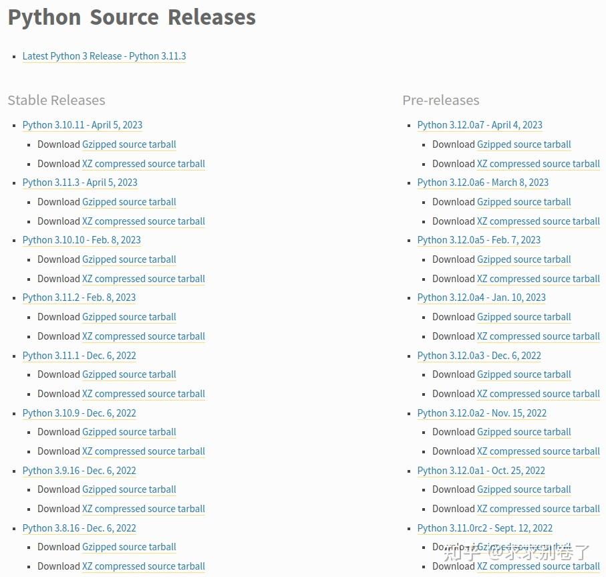Open Python 3.12.0a2 pre-release link
The image size is (606, 577).
(482, 413)
